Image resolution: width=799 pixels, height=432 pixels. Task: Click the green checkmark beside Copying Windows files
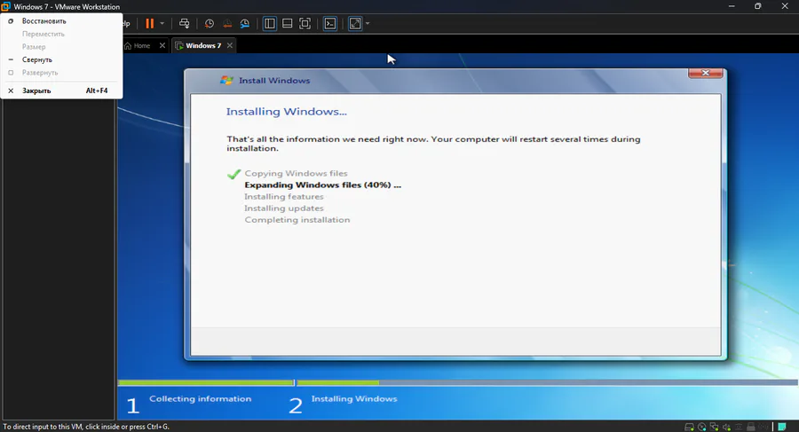click(233, 174)
